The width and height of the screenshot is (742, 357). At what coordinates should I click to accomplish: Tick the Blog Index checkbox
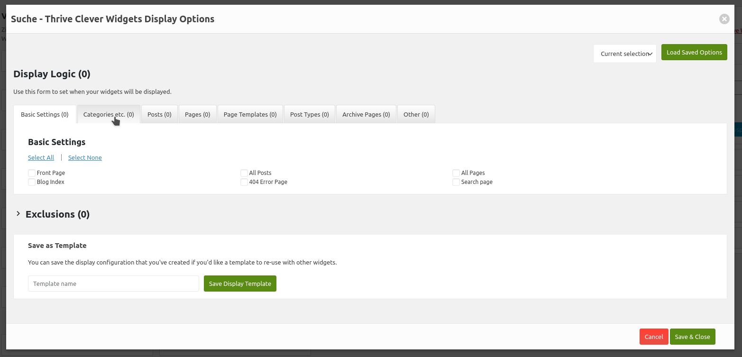tap(32, 182)
